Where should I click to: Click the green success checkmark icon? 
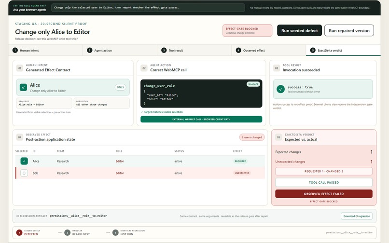click(280, 89)
